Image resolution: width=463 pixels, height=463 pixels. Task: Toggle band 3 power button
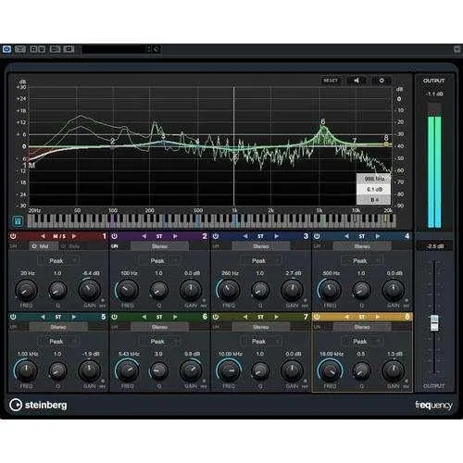(216, 236)
